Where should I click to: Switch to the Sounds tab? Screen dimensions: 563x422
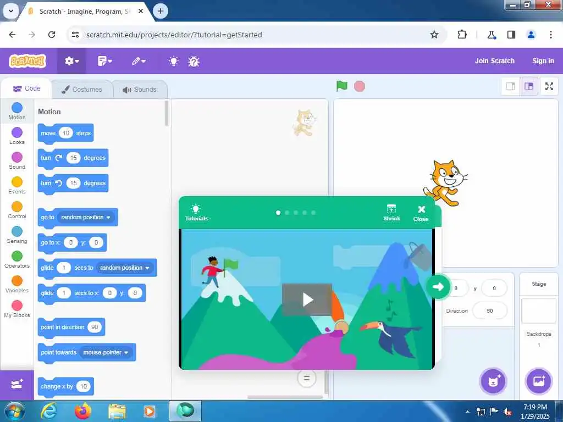tap(140, 90)
